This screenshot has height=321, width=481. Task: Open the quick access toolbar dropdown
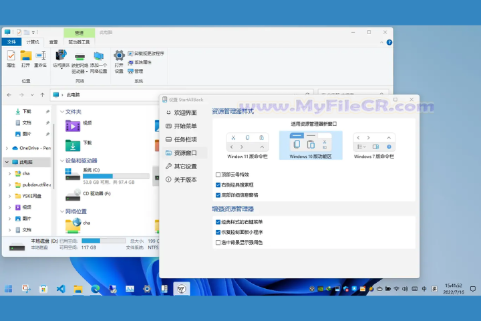[x=33, y=32]
